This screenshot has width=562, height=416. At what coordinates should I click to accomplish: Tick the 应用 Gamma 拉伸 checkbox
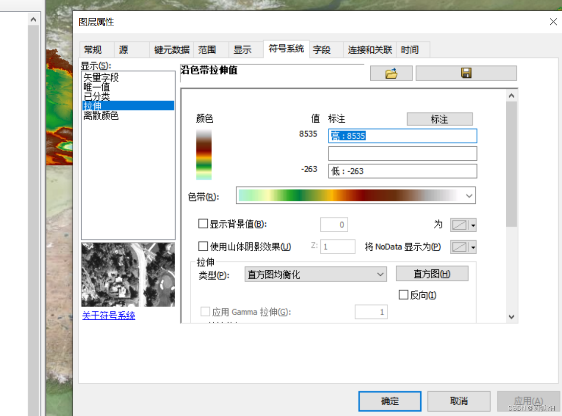click(205, 312)
